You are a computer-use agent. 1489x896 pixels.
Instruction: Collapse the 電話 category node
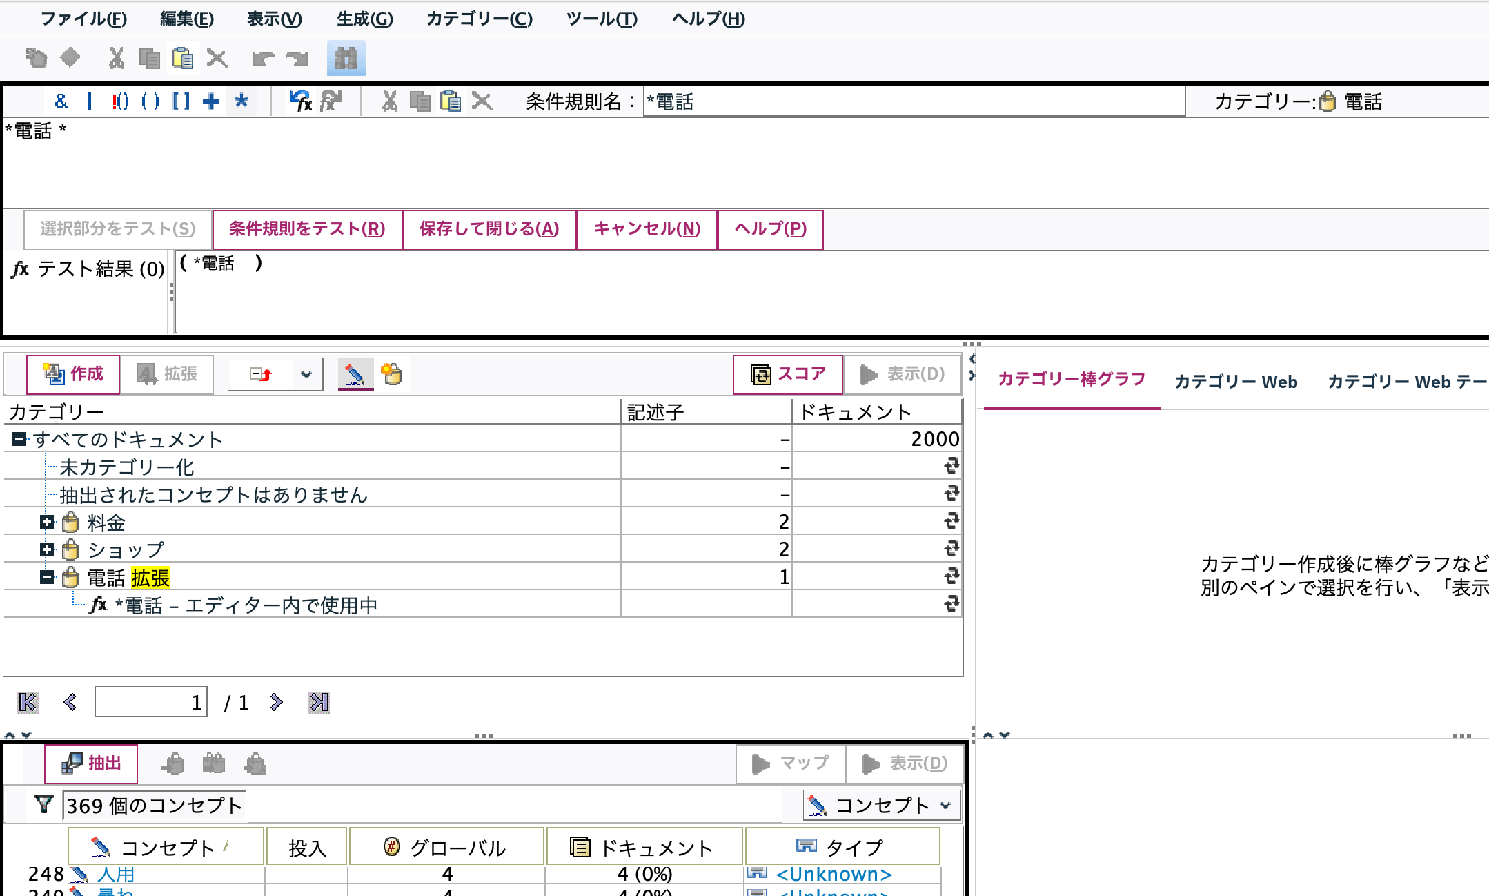point(46,577)
